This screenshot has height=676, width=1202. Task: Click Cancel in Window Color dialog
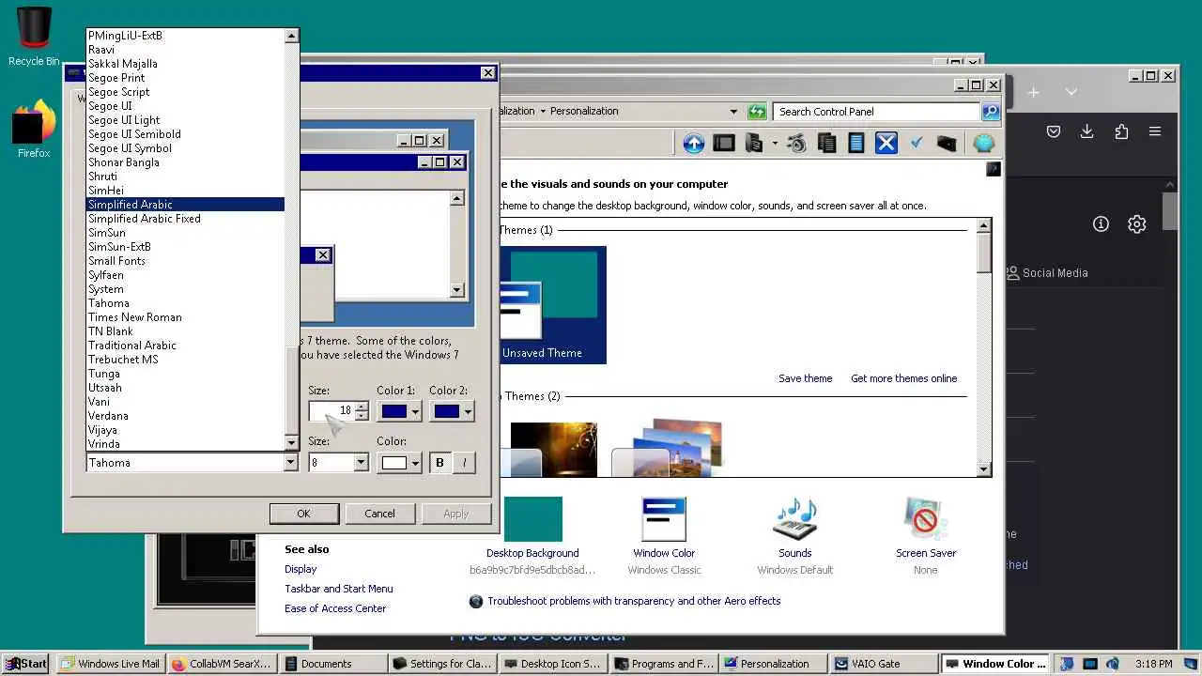379,514
